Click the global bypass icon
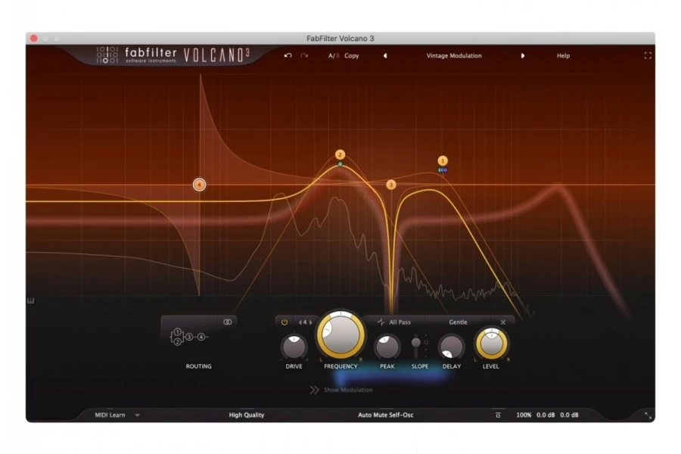The width and height of the screenshot is (681, 454). [498, 415]
